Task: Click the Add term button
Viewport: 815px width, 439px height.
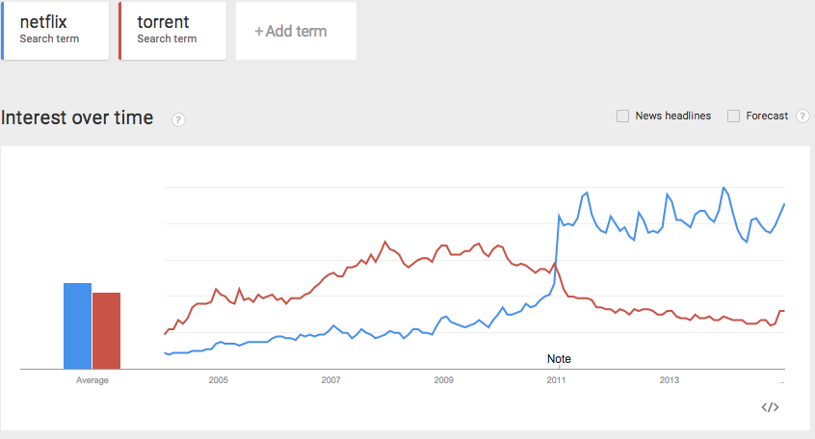Action: tap(296, 31)
